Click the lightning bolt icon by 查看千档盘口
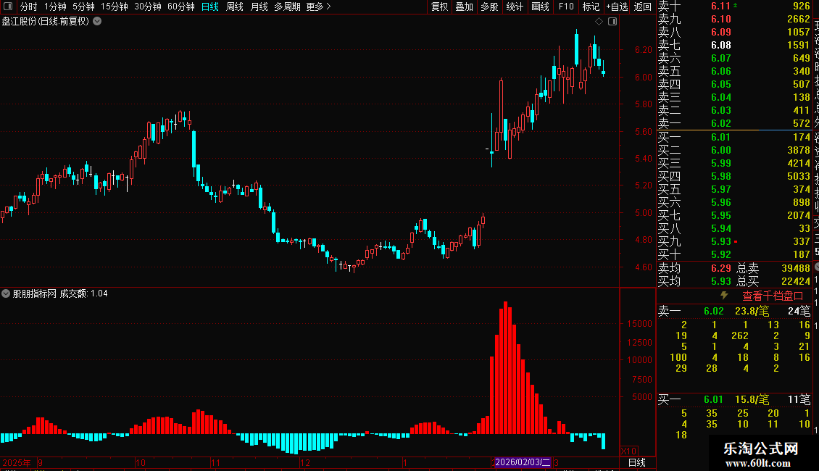The image size is (819, 471). click(x=725, y=296)
